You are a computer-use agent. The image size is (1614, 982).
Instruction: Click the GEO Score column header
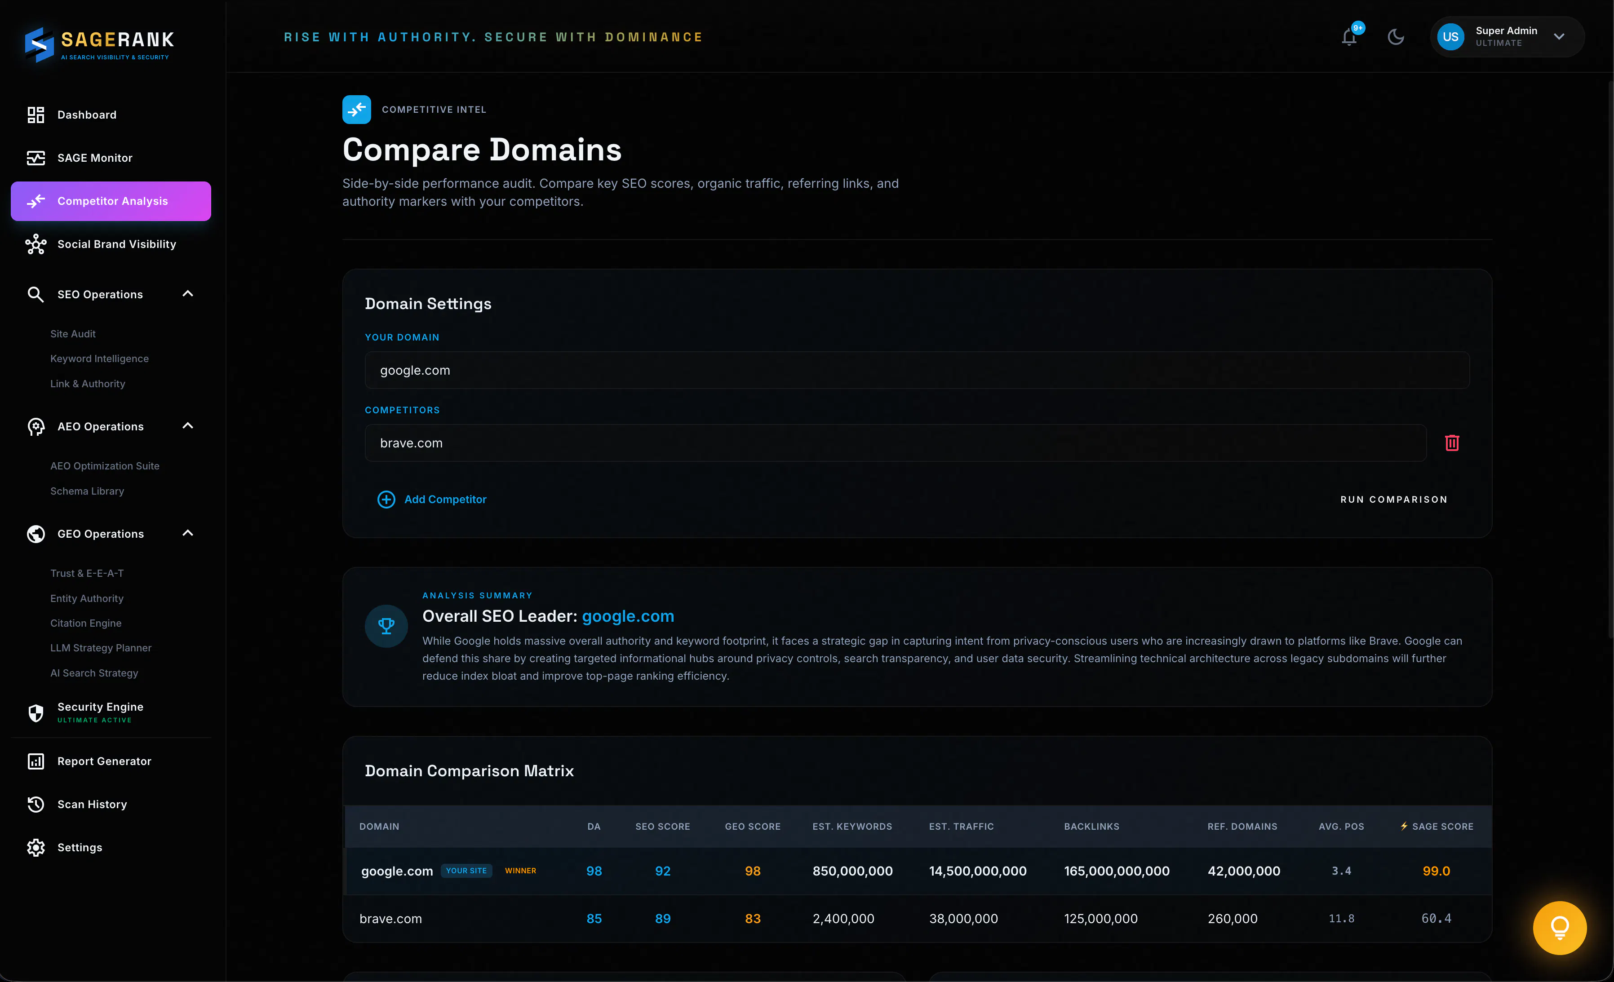point(753,827)
